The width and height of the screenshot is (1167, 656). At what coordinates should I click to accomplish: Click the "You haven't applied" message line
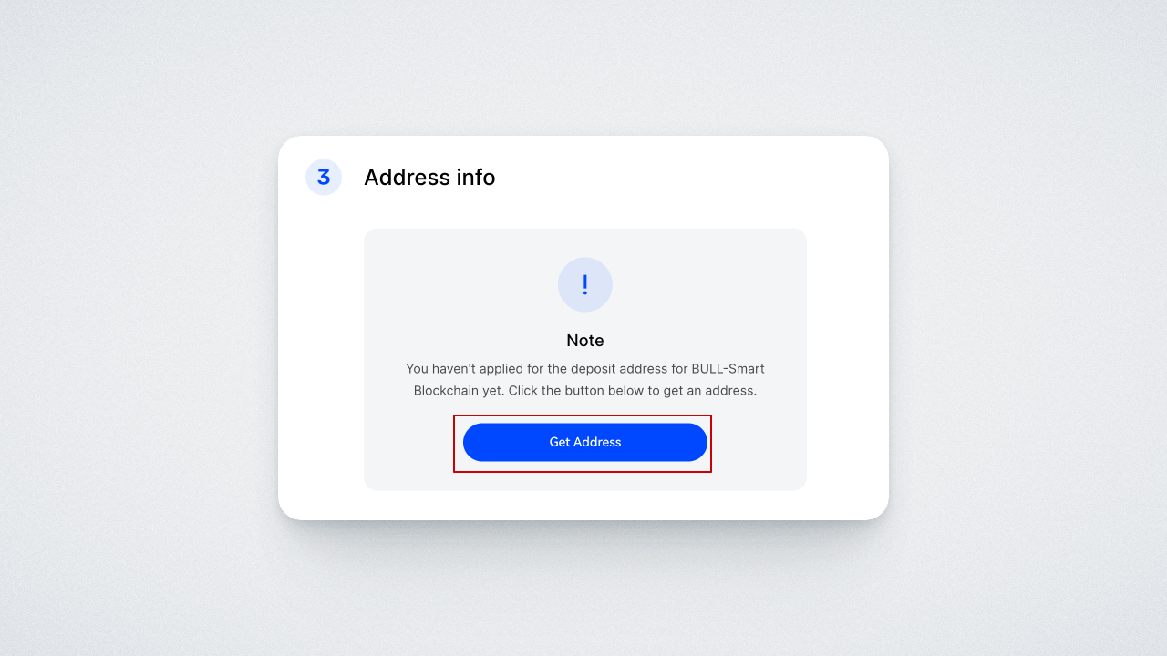(x=585, y=369)
